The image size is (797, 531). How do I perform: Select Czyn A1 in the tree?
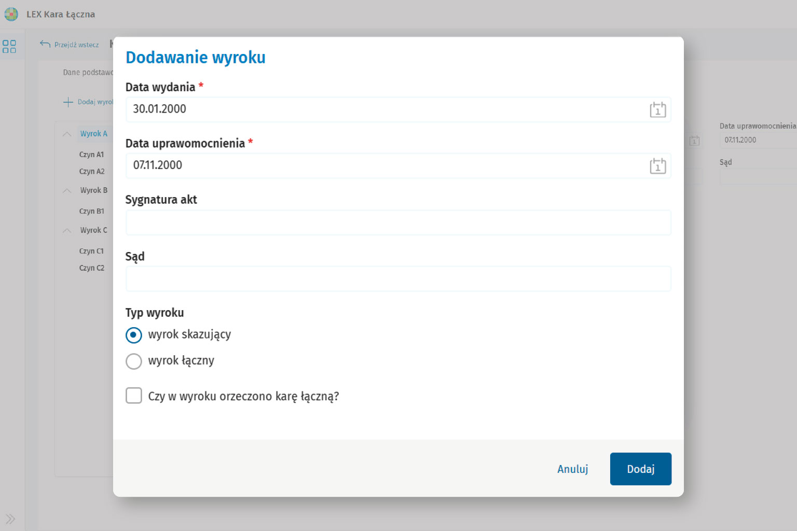point(91,155)
